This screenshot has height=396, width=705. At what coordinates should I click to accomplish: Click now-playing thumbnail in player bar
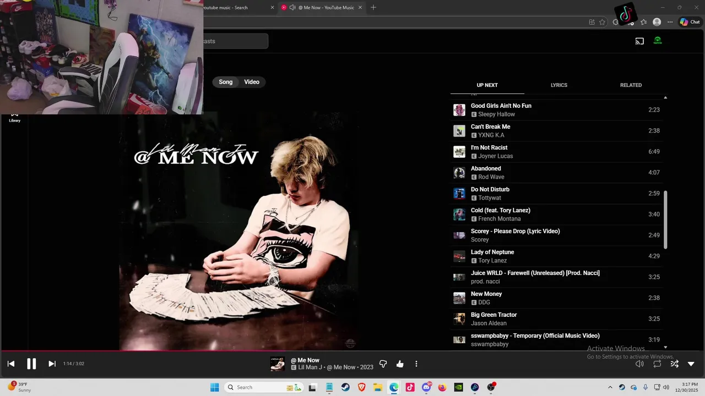click(x=278, y=364)
